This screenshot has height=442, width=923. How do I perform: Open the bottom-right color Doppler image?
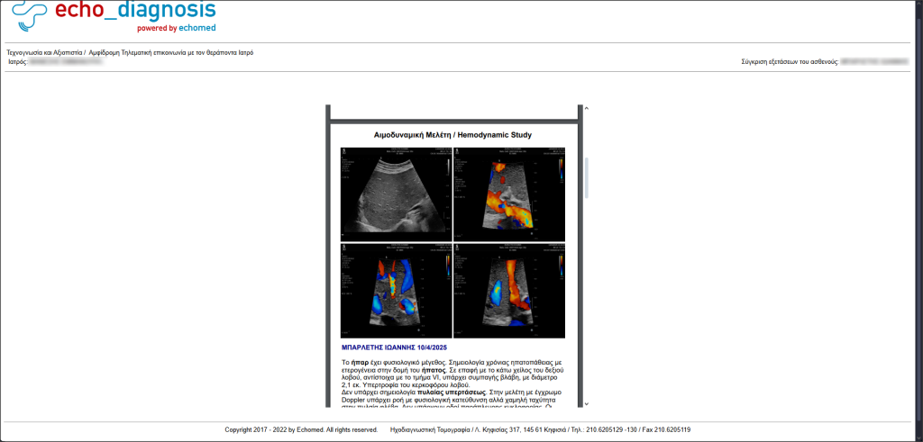click(509, 291)
